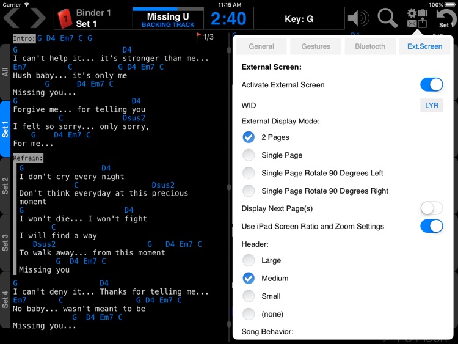Open the red Binder 1 book icon
458x344 pixels.
[65, 18]
